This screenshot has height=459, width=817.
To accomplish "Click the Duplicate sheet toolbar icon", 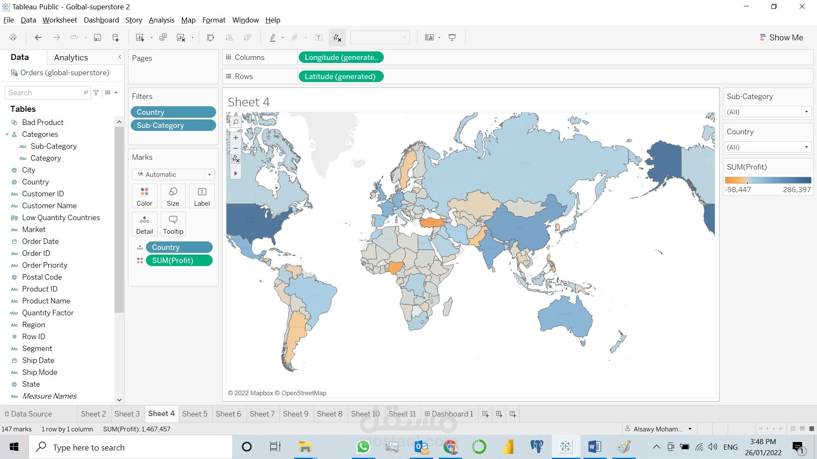I will (163, 37).
